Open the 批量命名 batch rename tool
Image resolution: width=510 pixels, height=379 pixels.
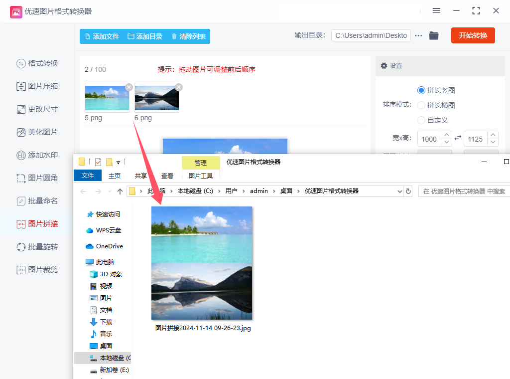point(37,201)
